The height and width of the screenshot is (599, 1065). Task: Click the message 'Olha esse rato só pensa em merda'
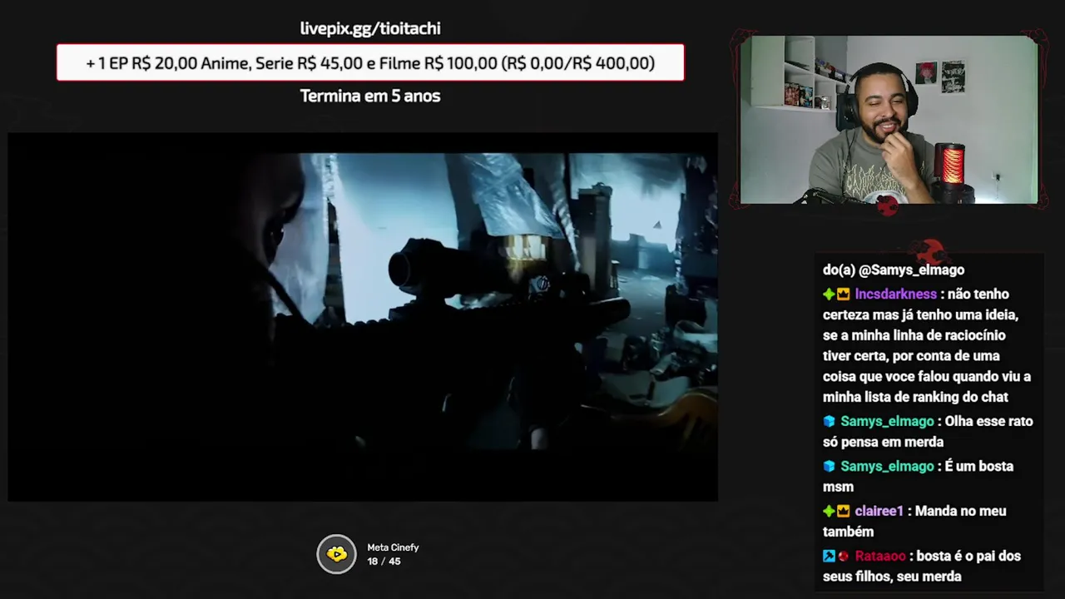(928, 432)
